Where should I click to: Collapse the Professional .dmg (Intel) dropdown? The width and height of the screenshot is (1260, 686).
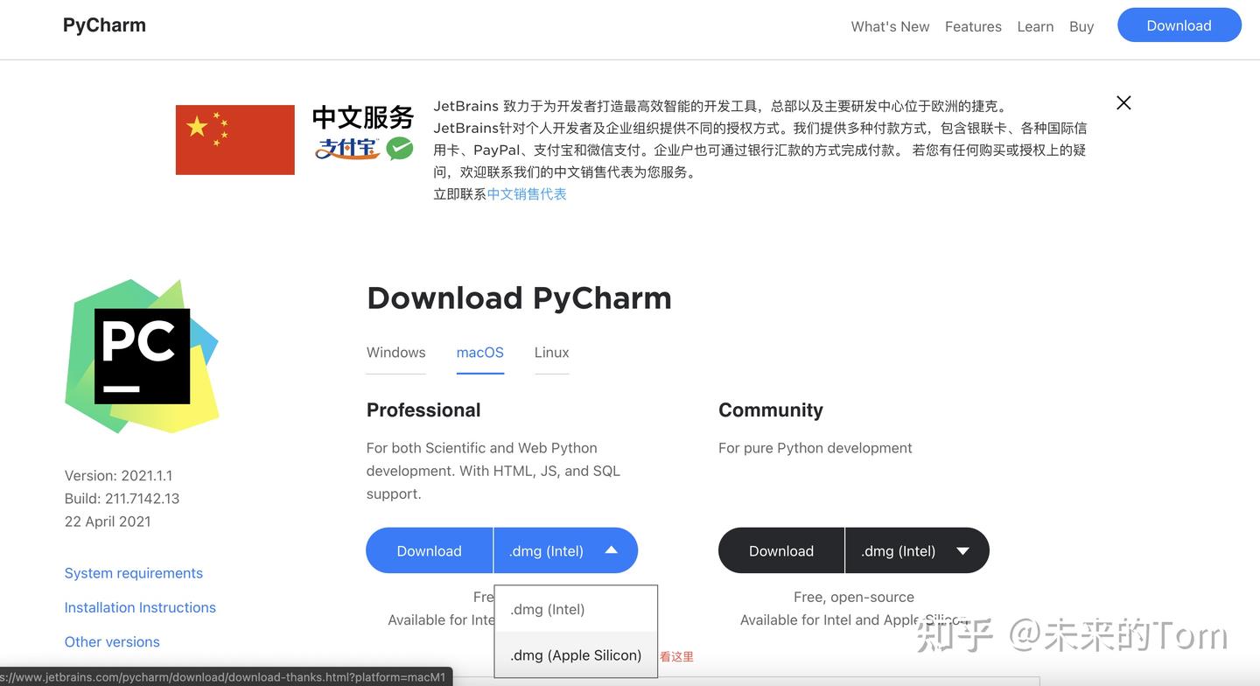(x=610, y=550)
